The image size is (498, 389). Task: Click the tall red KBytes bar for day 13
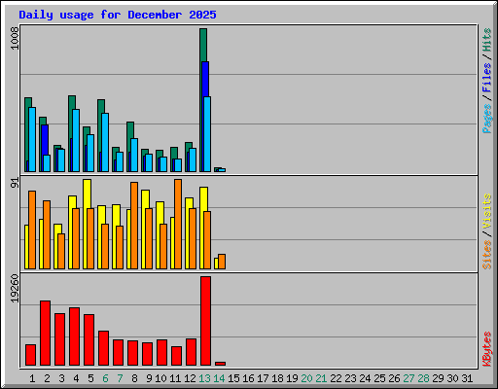click(205, 321)
